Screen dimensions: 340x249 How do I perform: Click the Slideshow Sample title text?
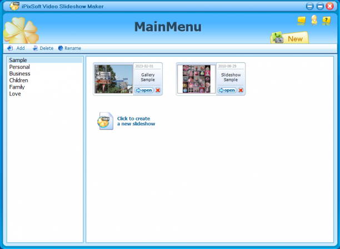click(231, 77)
